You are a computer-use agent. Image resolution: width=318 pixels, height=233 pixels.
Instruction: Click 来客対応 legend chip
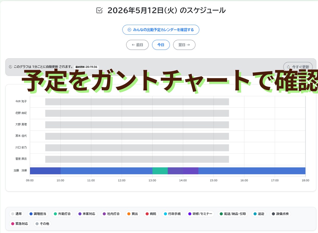click(x=87, y=214)
